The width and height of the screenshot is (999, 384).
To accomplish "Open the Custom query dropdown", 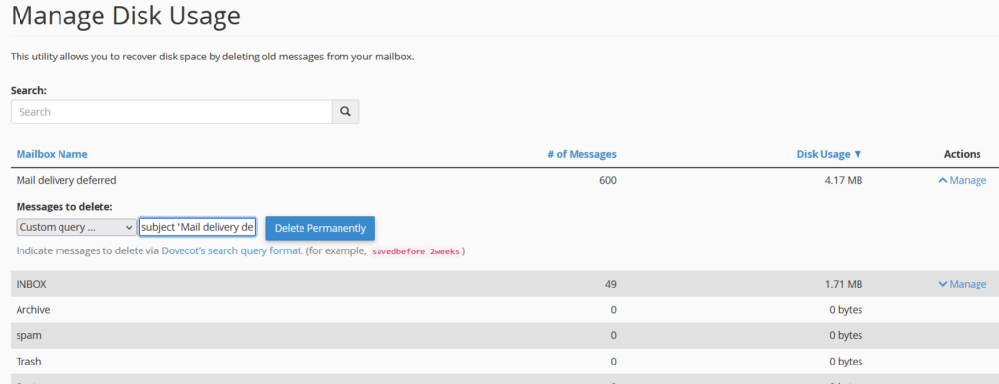I will 76,227.
